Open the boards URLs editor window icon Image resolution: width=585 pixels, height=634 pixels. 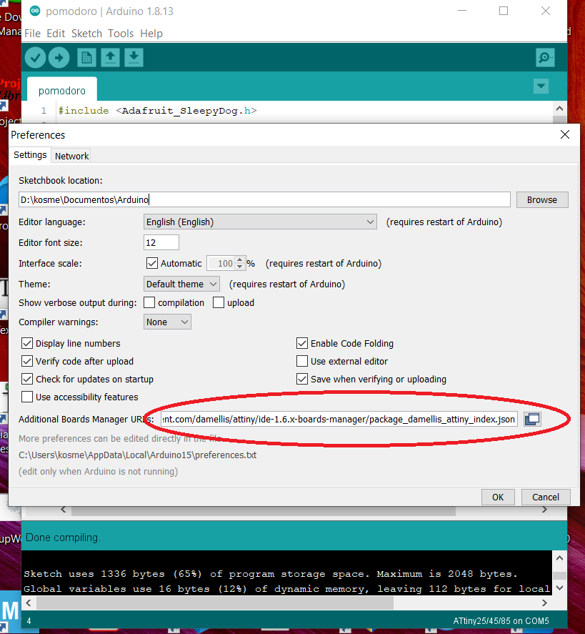pyautogui.click(x=532, y=419)
